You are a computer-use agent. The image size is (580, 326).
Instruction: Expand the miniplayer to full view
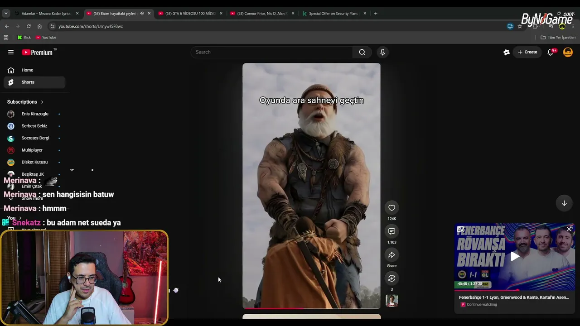[460, 229]
